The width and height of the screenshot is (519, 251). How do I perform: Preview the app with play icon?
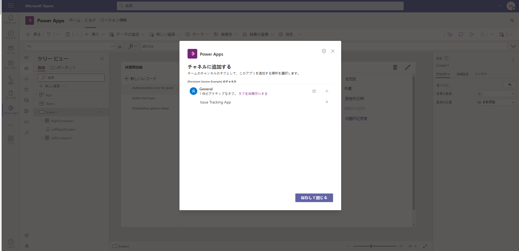(472, 34)
